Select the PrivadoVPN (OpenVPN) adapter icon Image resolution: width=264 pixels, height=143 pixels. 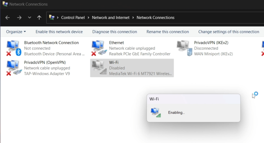tap(14, 68)
